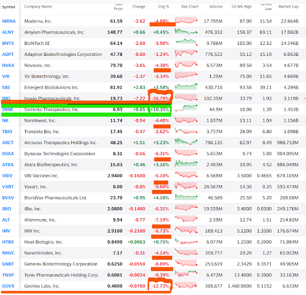The height and width of the screenshot is (295, 306).
Task: Open the HTBX ticker symbol link
Action: 8,242
